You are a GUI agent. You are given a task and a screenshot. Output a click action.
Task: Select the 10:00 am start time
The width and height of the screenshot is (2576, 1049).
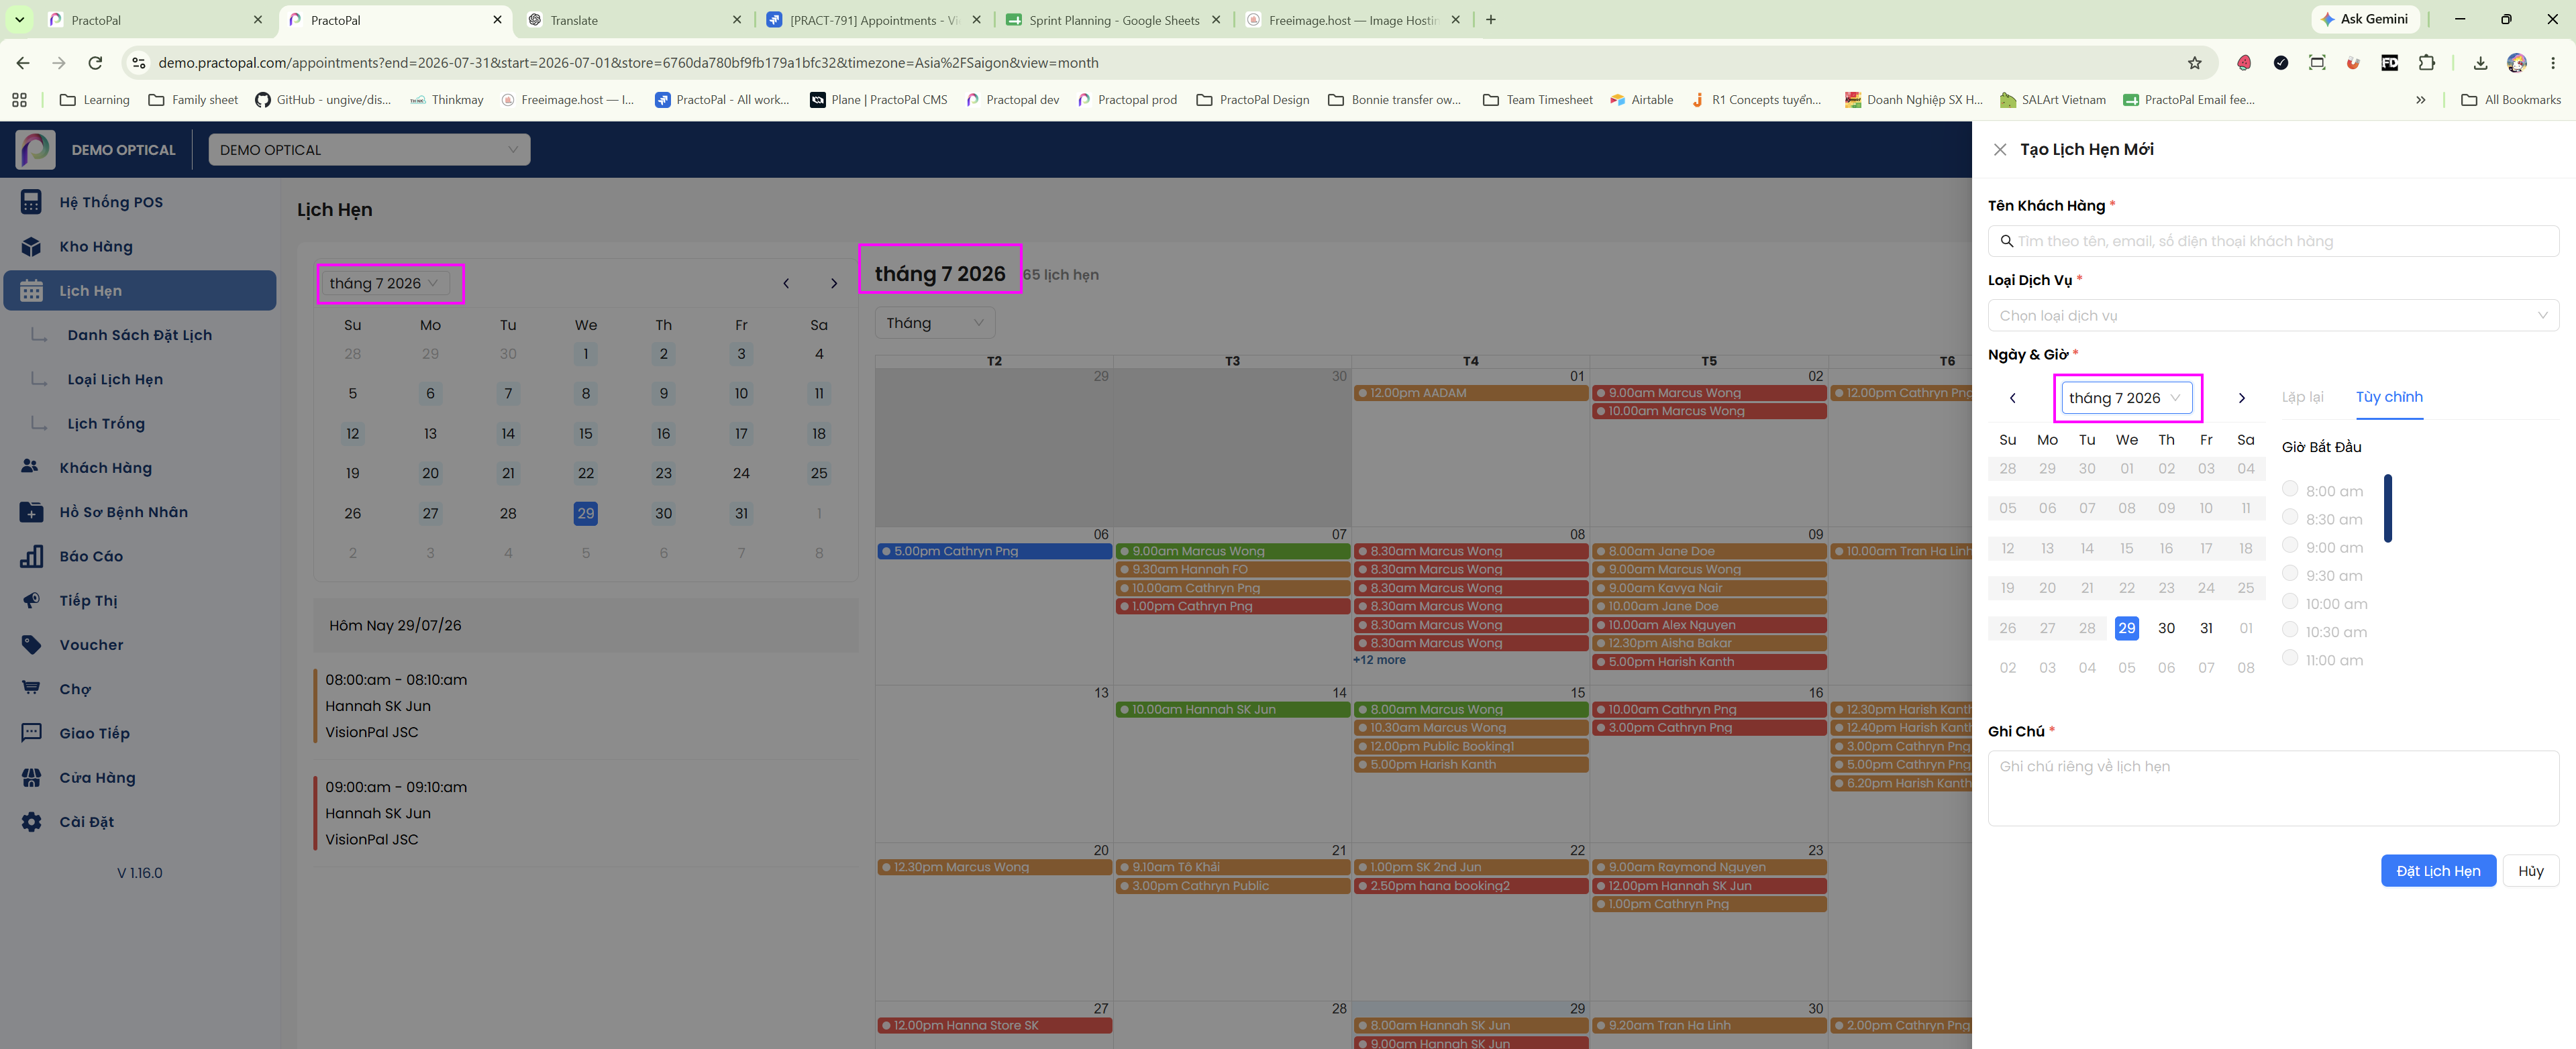pyautogui.click(x=2289, y=601)
